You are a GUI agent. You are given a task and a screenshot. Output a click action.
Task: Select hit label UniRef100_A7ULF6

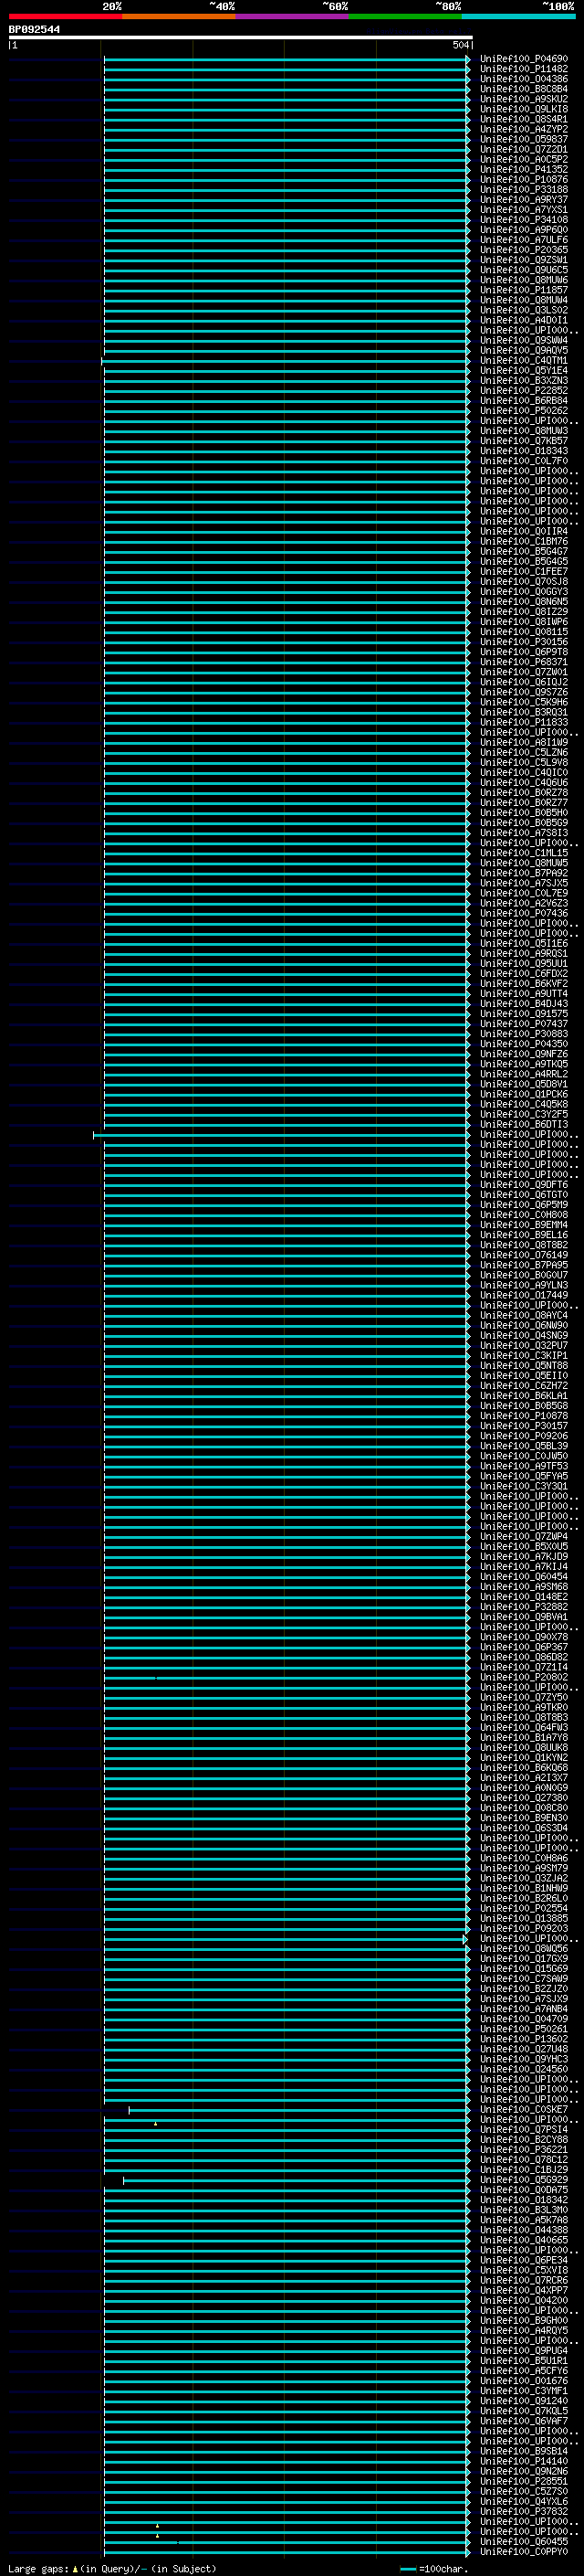524,240
